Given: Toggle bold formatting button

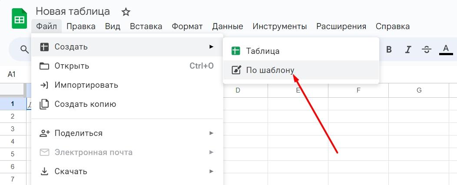Looking at the screenshot, I should pyautogui.click(x=389, y=50).
